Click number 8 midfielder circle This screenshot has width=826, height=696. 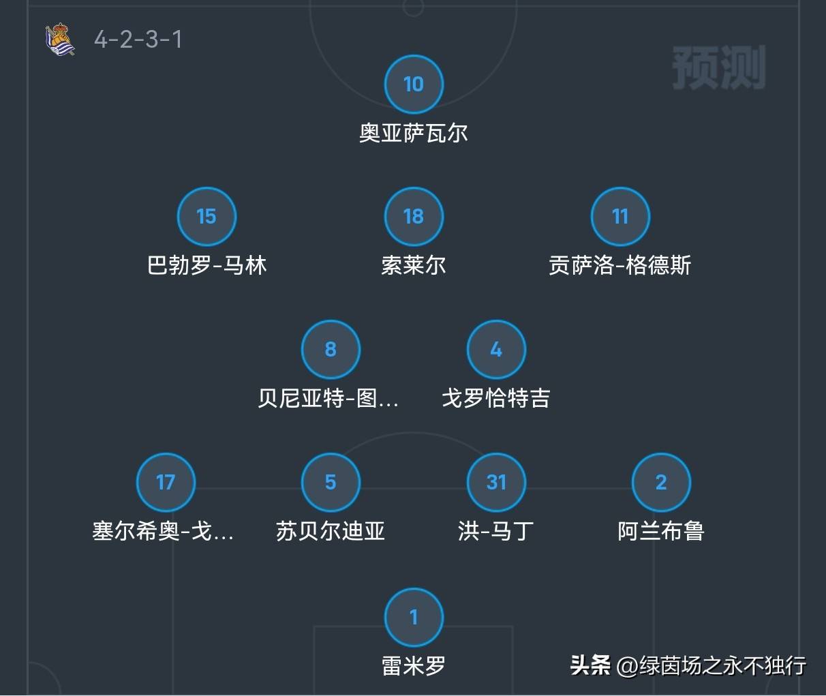[x=331, y=350]
